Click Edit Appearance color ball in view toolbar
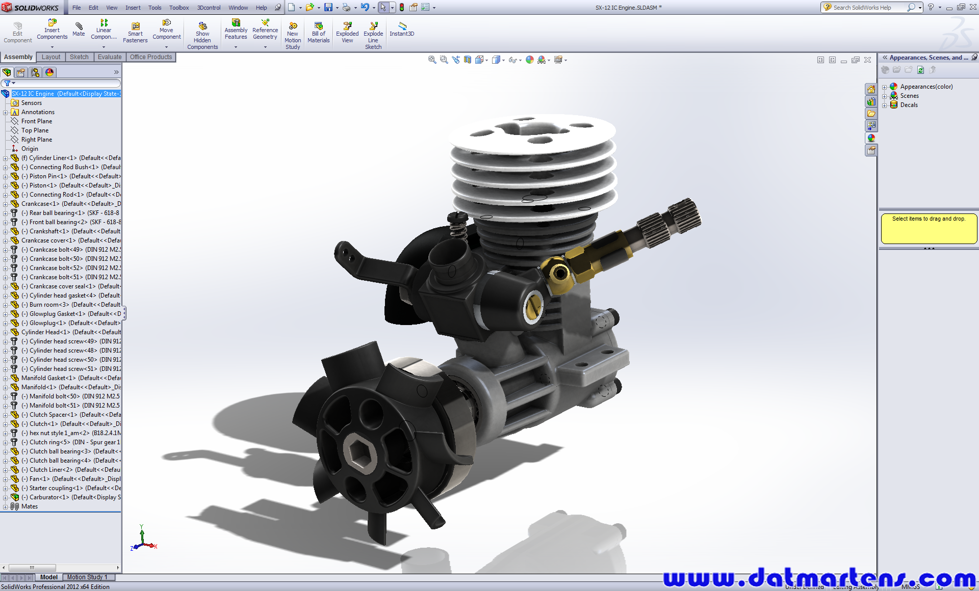The width and height of the screenshot is (979, 591). 530,60
